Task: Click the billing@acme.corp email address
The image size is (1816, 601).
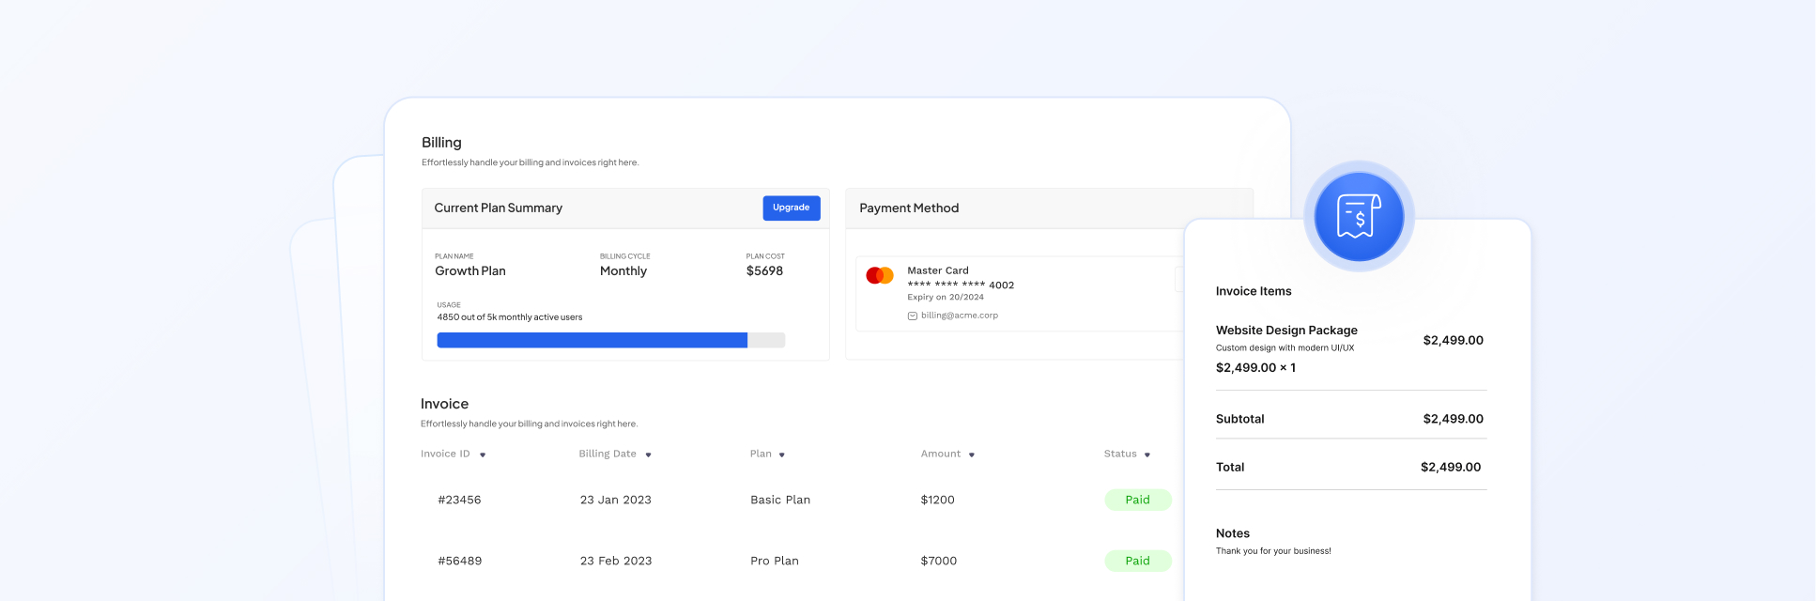Action: tap(959, 316)
